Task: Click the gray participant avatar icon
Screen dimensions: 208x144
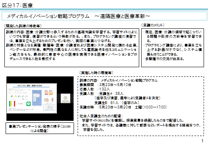Action: [x=66, y=98]
